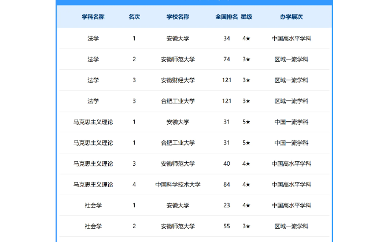Click 安徽师范大学 in the 法学 row
The image size is (376, 242).
178,59
